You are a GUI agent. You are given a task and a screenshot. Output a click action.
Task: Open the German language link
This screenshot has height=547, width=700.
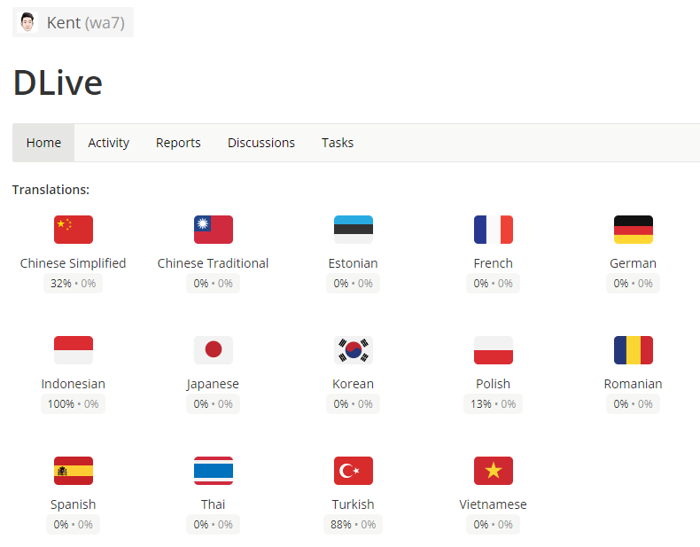[633, 263]
